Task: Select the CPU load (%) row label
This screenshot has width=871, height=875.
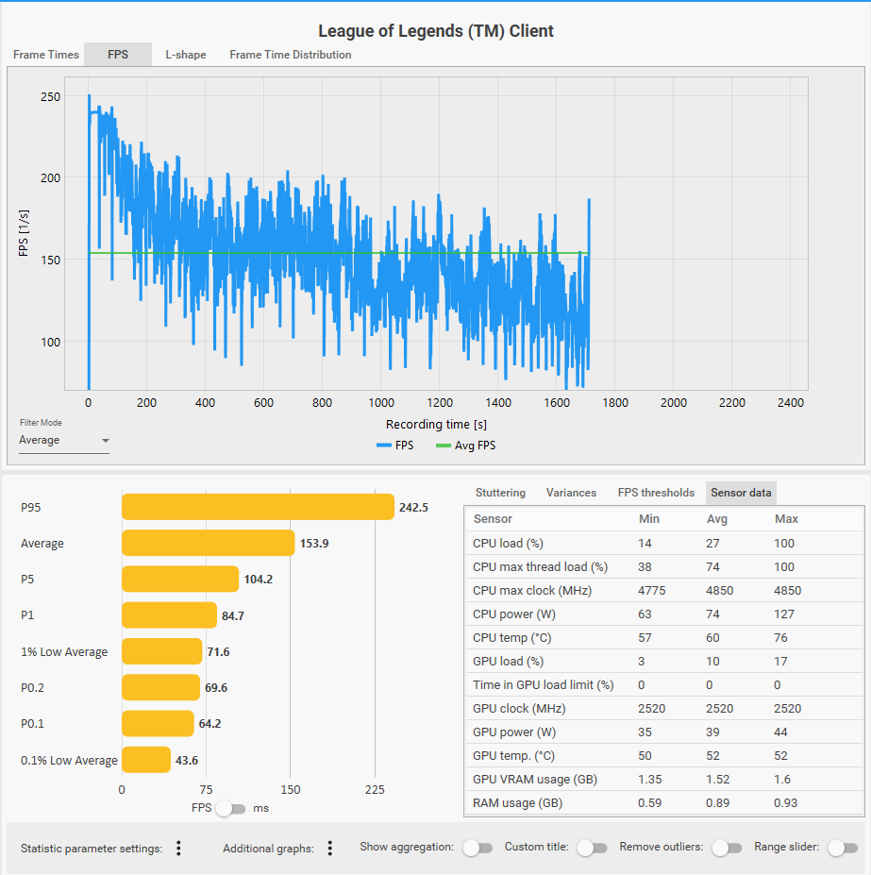Action: pyautogui.click(x=508, y=544)
